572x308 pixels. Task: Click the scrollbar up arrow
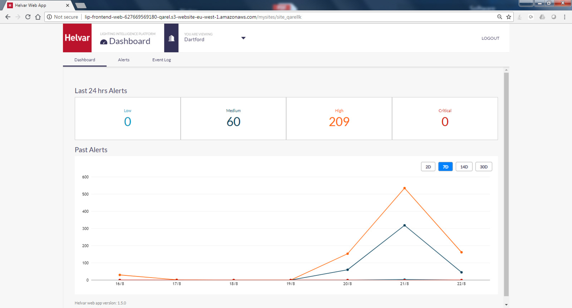point(506,70)
